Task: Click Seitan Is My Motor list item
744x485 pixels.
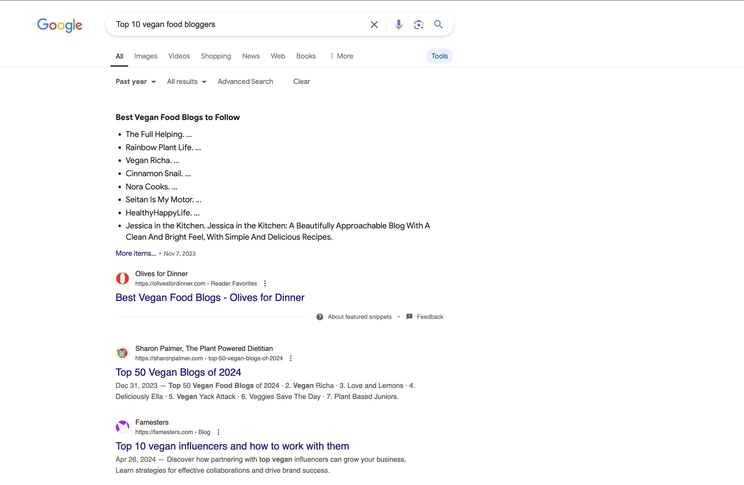Action: click(163, 200)
